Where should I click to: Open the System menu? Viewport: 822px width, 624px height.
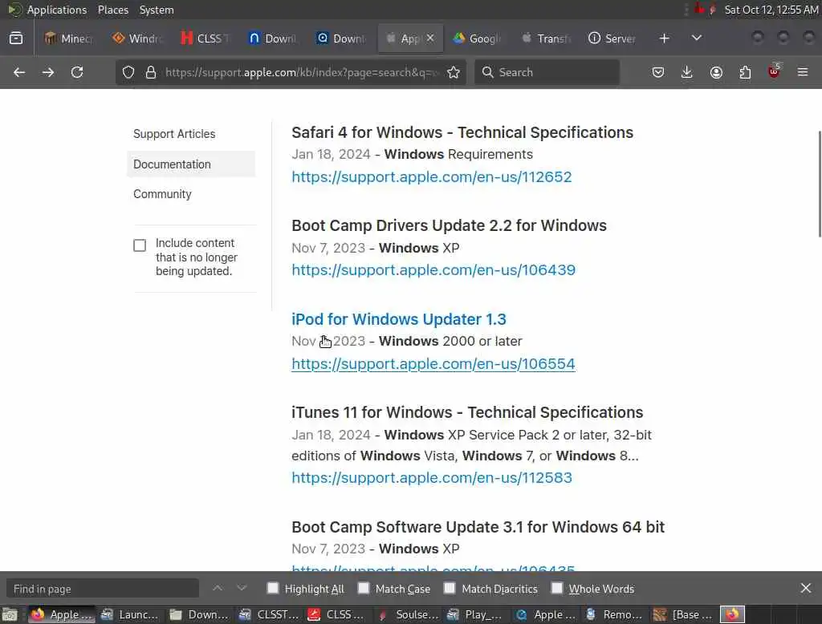pyautogui.click(x=157, y=10)
